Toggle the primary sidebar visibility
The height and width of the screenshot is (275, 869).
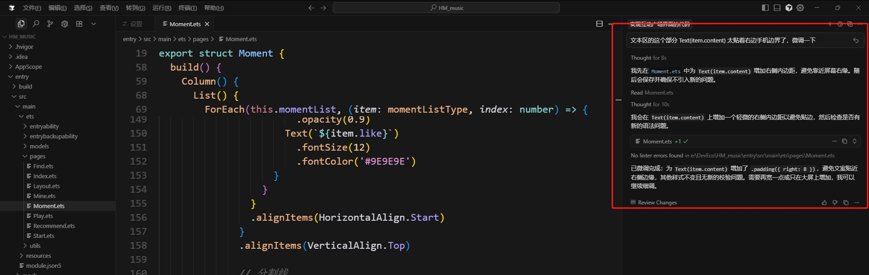tap(765, 8)
